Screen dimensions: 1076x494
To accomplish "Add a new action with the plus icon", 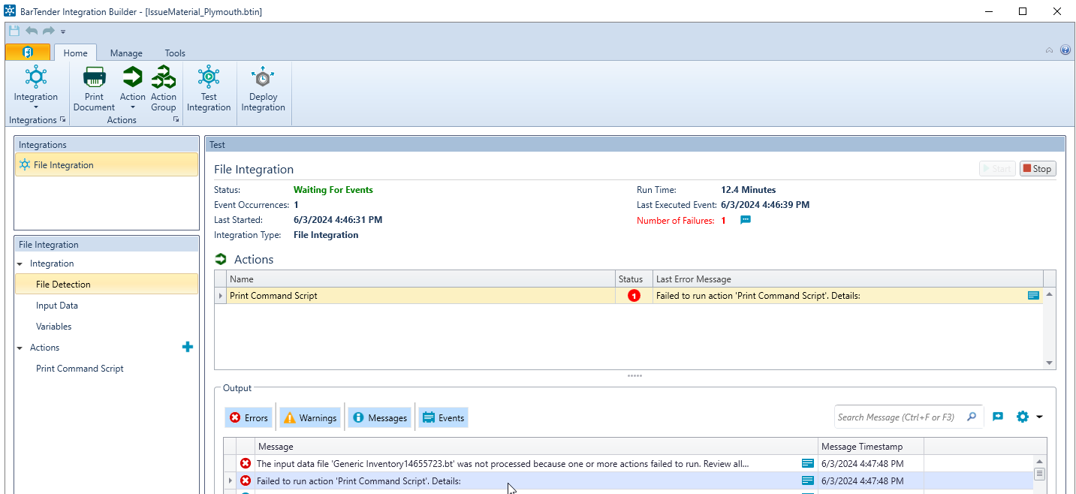I will click(188, 347).
